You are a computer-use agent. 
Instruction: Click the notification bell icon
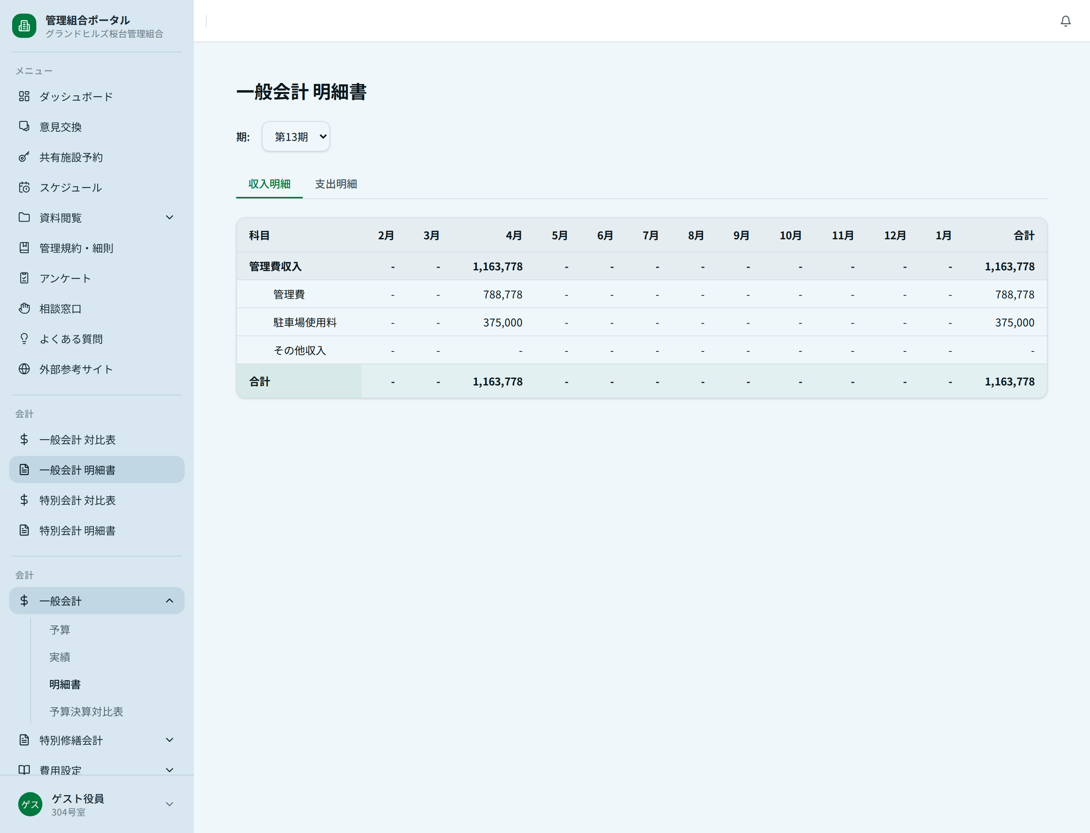1065,21
